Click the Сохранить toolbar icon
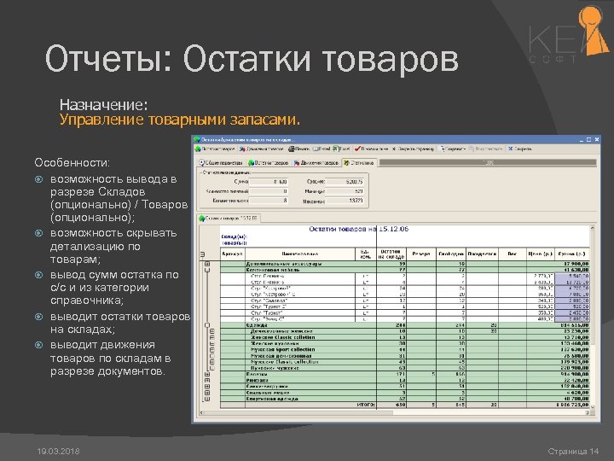Viewport: 614px width, 461px height. pos(443,149)
